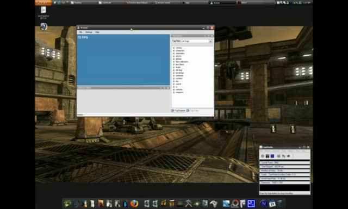Select the document file icon on desktop
This screenshot has width=348, height=209.
click(43, 10)
